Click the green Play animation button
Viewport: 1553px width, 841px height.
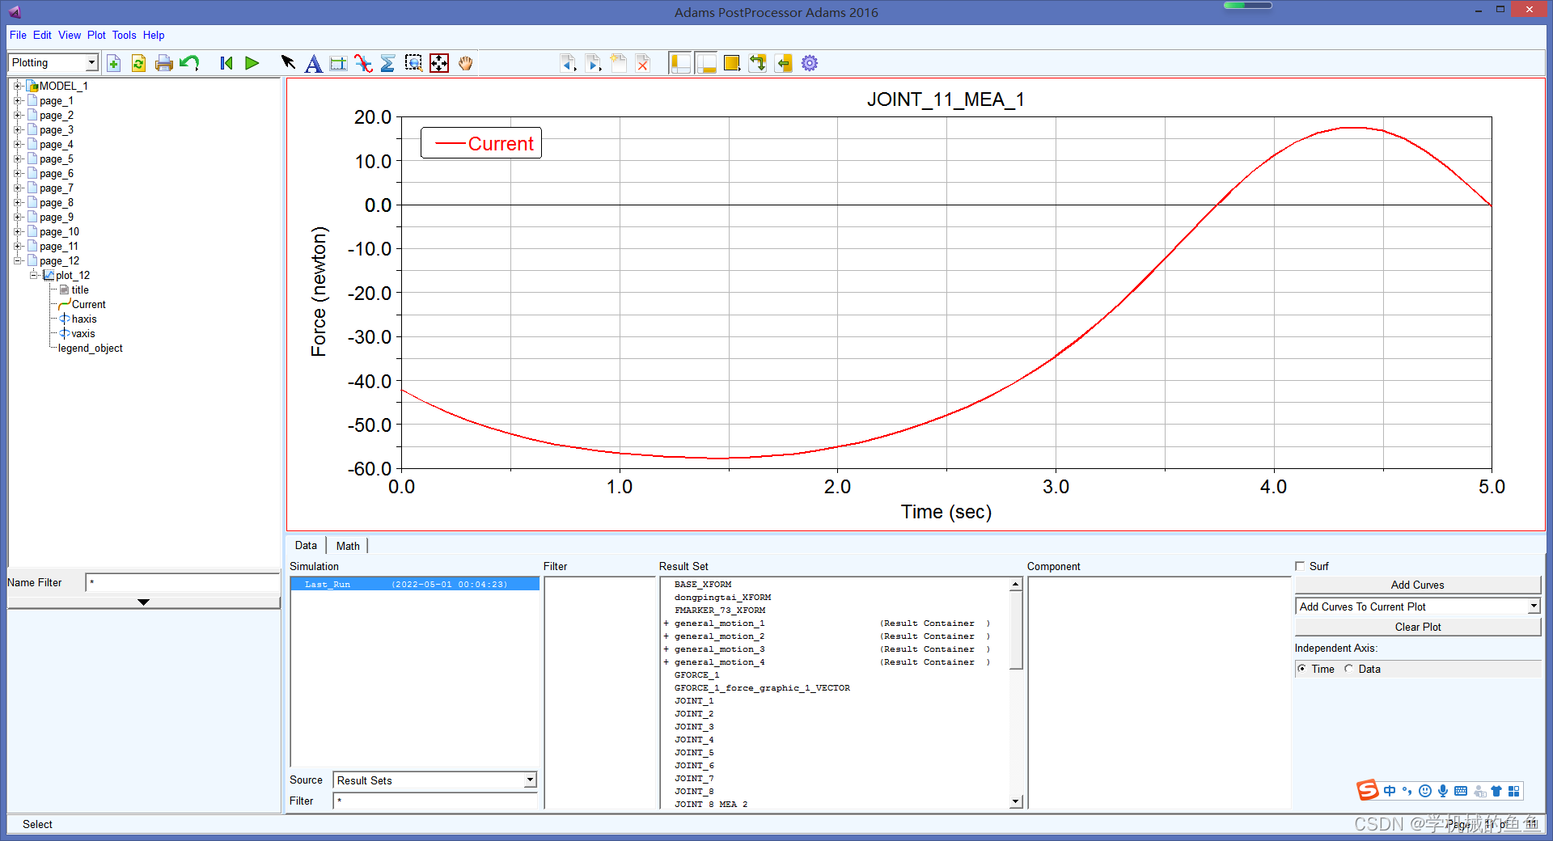pos(252,63)
